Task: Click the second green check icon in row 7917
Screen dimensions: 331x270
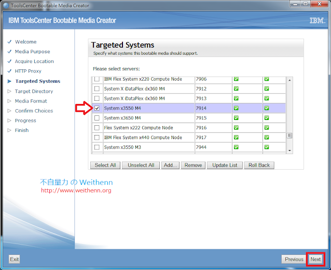Action: click(267, 138)
